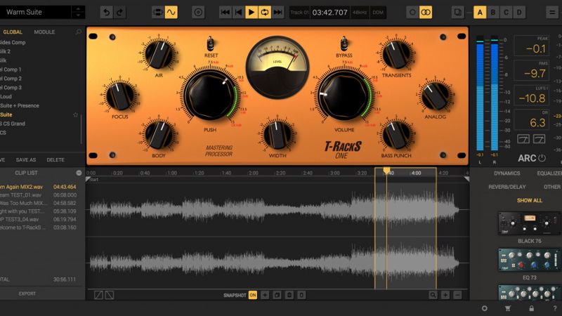
Task: Flip the RESET switch on T-RackS ONE
Action: pos(210,44)
